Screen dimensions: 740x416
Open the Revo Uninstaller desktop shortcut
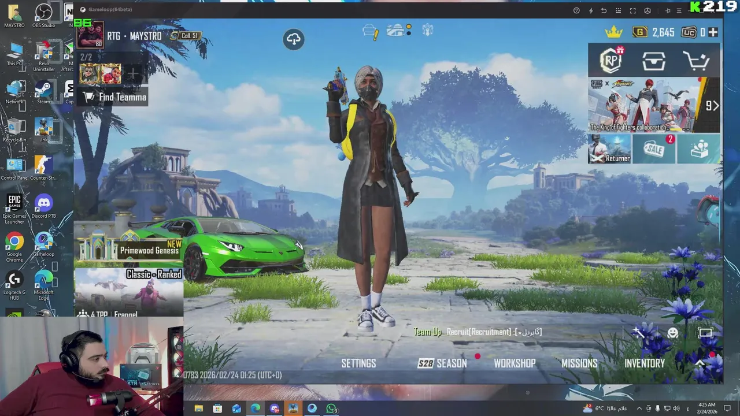point(44,57)
